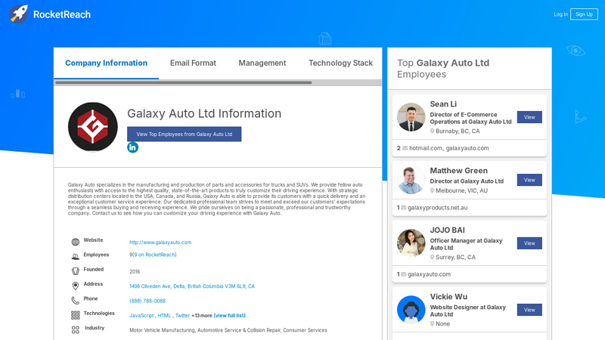Screen dimensions: 605x340
Task: Open the LinkedIn icon under company name
Action: tap(133, 147)
